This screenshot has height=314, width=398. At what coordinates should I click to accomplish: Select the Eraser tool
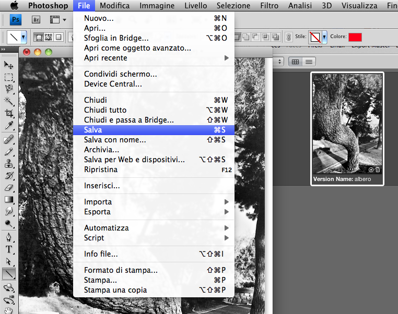point(9,188)
